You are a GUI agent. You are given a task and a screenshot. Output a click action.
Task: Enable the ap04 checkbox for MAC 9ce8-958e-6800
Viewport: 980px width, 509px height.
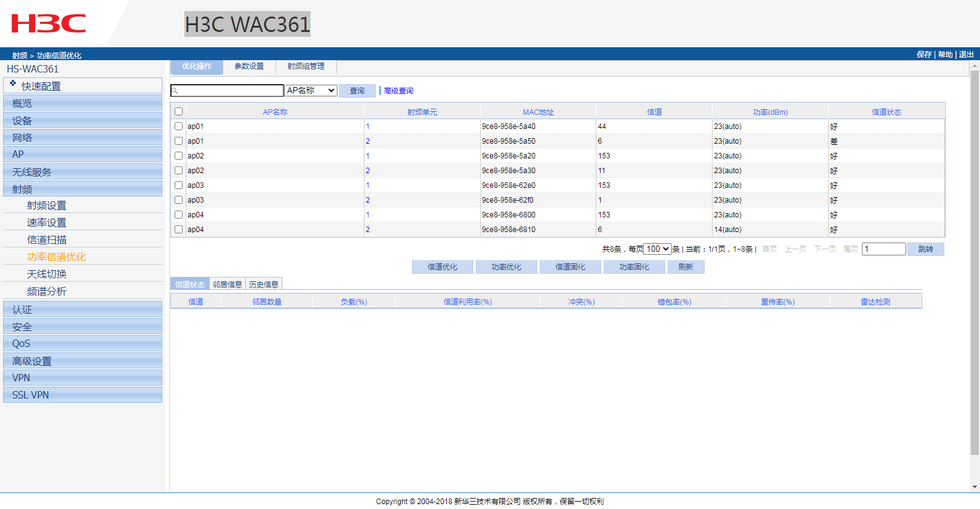(x=179, y=215)
